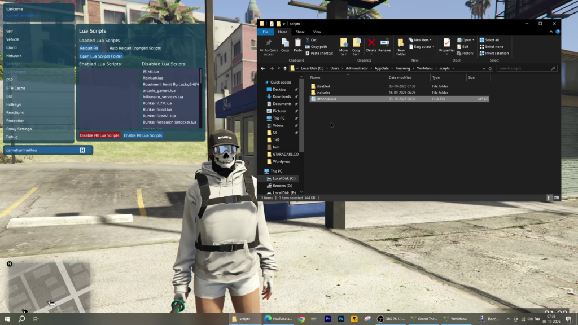This screenshot has height=325, width=578.
Task: Click Disable All Lua Scripts button
Action: (x=99, y=135)
